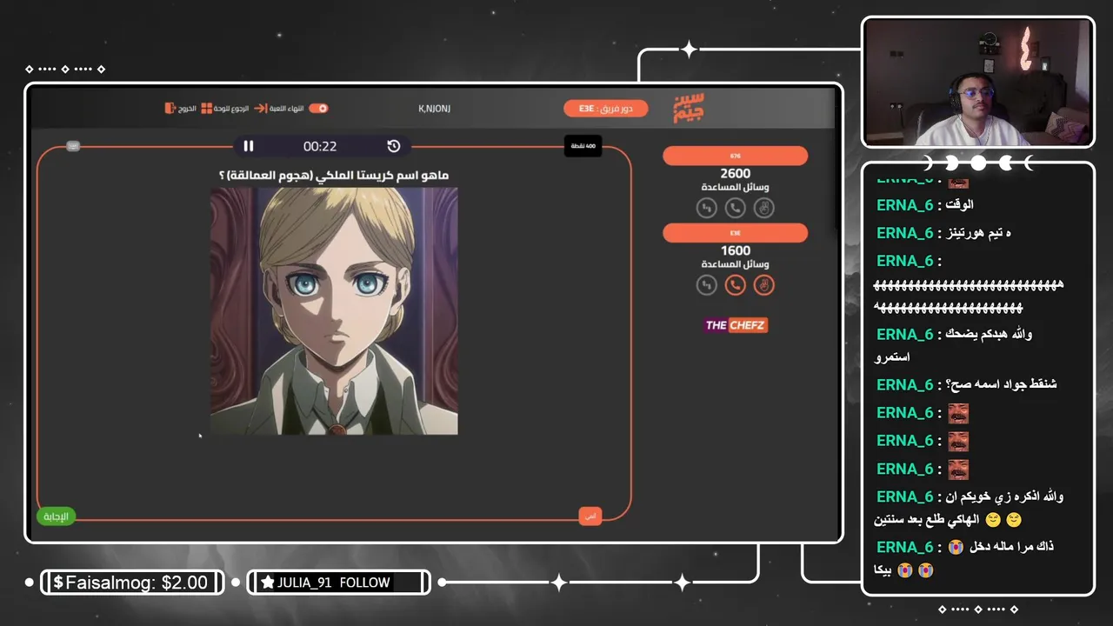Screen dimensions: 1113x626
Task: Click the 400 نقطة points badge
Action: [x=583, y=146]
